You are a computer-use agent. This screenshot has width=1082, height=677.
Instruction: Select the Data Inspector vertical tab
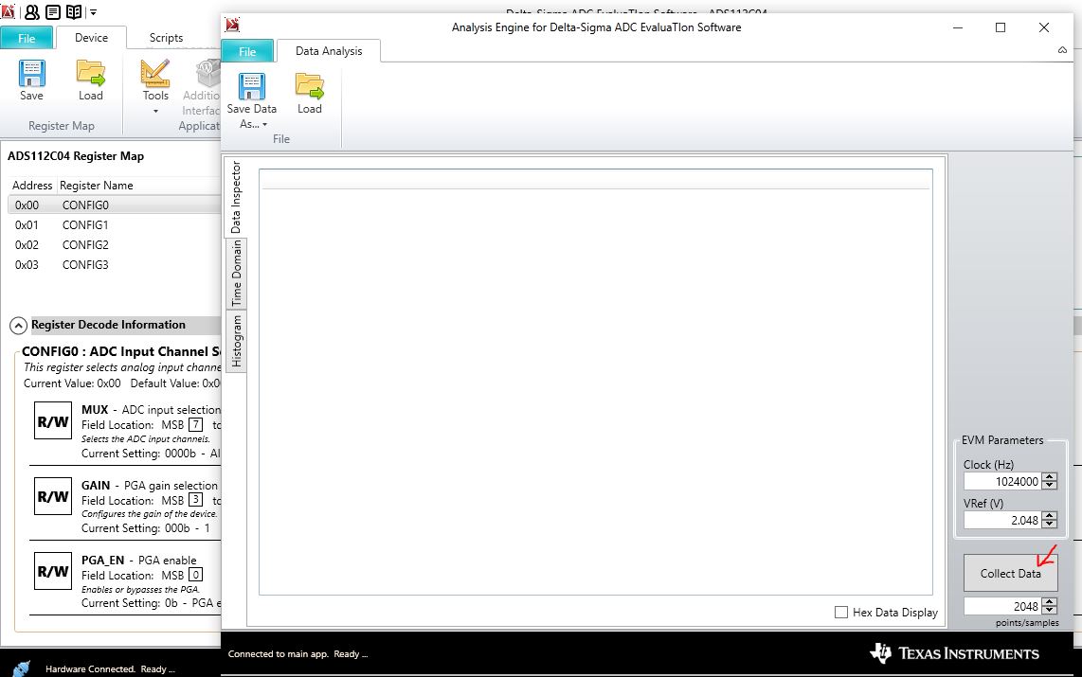coord(236,197)
